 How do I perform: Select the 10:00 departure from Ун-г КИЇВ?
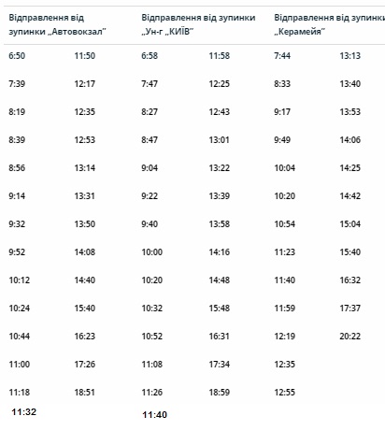152,252
